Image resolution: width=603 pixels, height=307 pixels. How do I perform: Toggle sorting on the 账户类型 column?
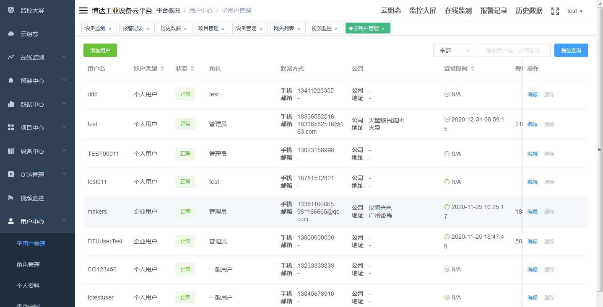tap(162, 68)
